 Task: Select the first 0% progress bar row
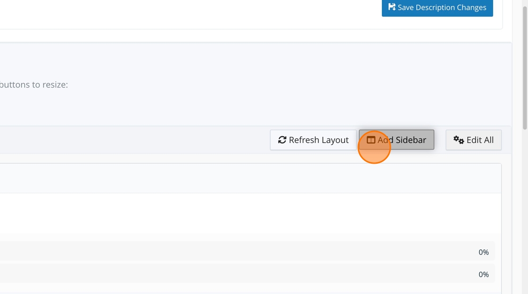coord(247,251)
